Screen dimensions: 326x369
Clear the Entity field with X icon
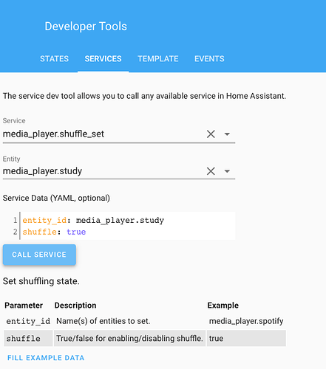211,171
